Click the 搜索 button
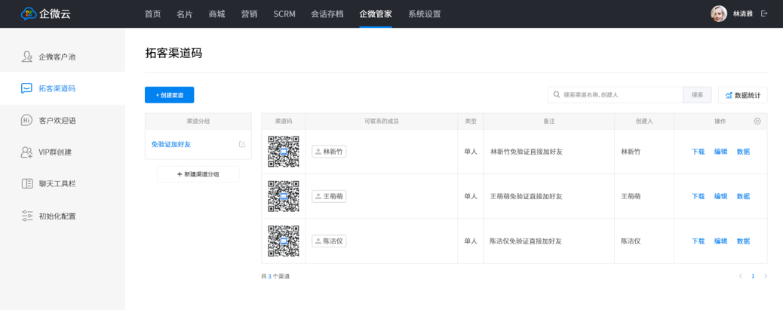Screen dimensions: 783x310 click(x=698, y=95)
